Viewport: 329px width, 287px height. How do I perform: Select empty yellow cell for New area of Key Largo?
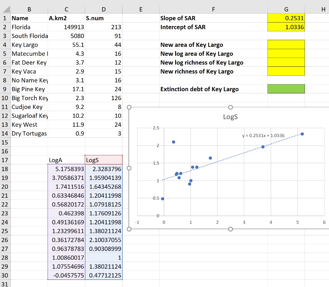pyautogui.click(x=286, y=45)
